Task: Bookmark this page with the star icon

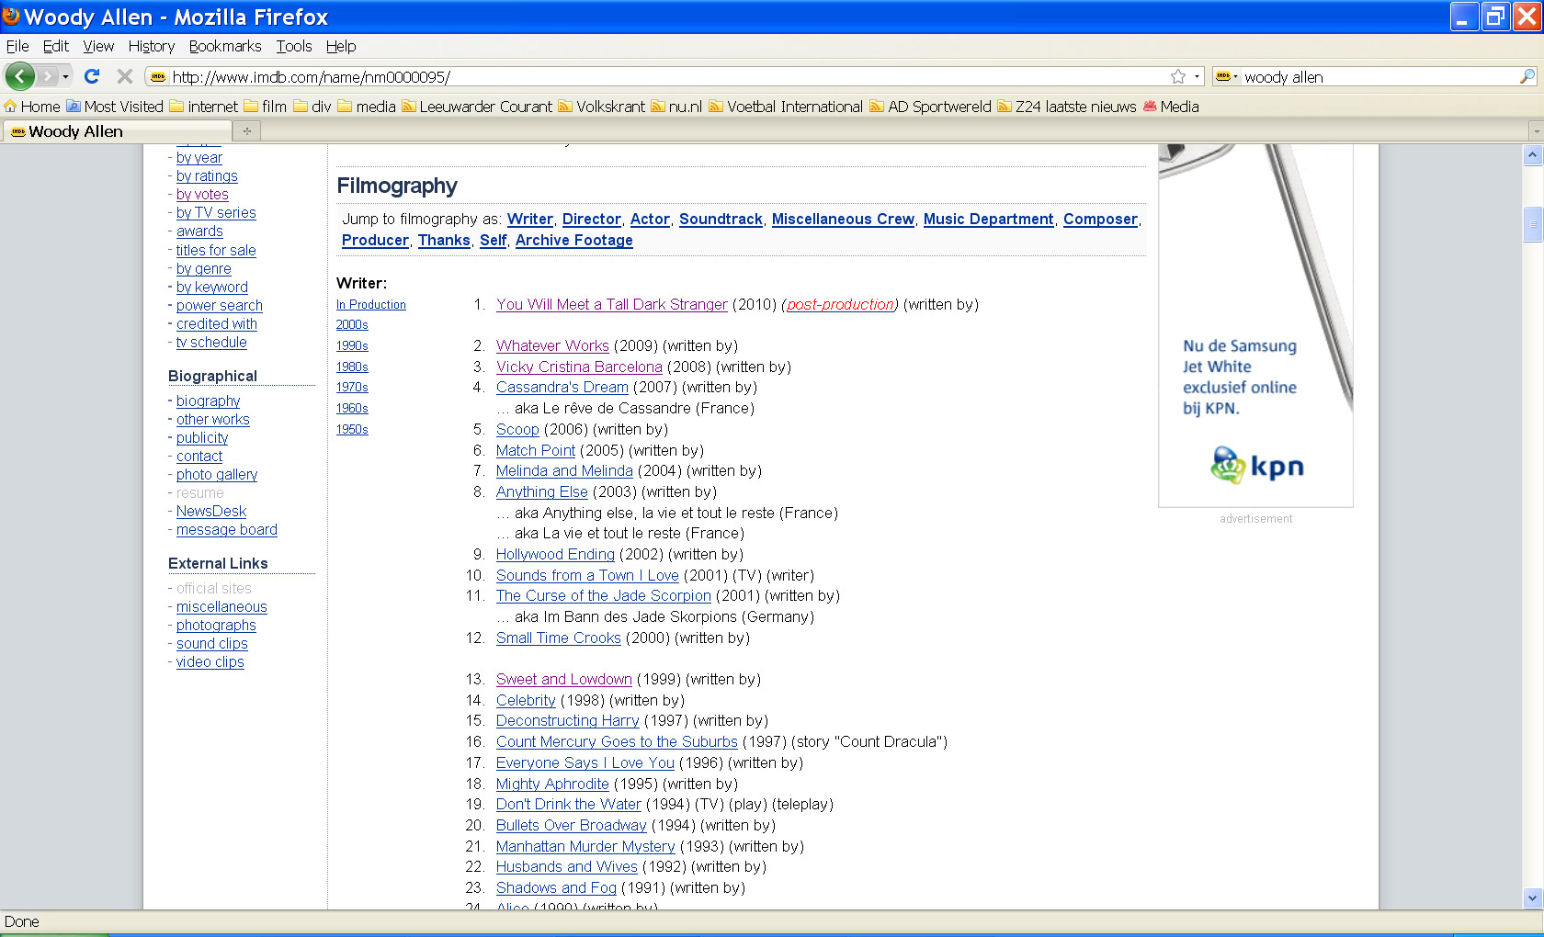Action: 1177,77
